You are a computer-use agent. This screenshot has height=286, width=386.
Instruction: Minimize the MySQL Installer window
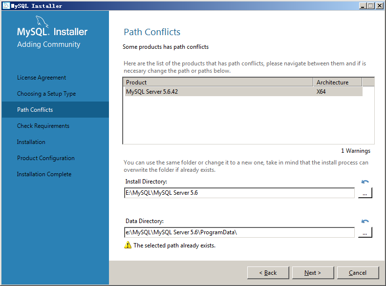tap(362, 6)
